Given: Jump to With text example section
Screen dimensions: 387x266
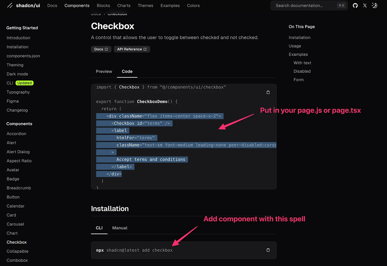Looking at the screenshot, I should pyautogui.click(x=302, y=63).
